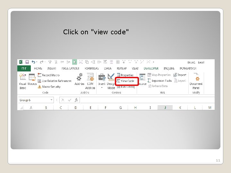Screen dimensions: 231x173
Task: Select the DEVELOPER tab
Action: (x=151, y=69)
